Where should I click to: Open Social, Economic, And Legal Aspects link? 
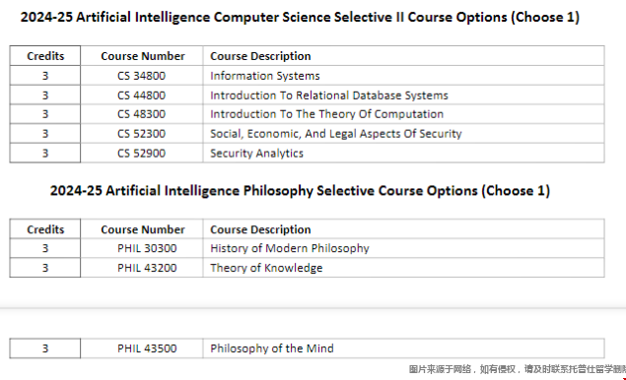click(336, 134)
